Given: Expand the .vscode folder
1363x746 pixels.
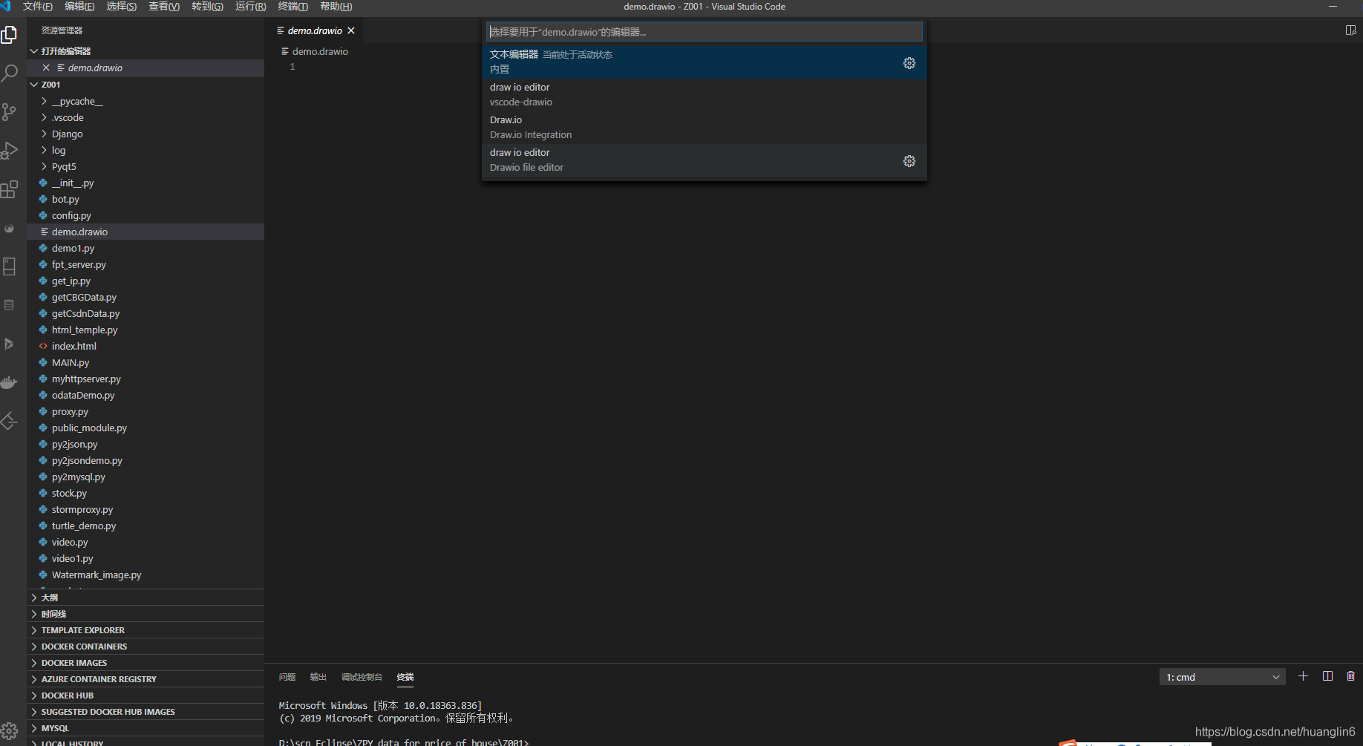Looking at the screenshot, I should click(x=146, y=117).
